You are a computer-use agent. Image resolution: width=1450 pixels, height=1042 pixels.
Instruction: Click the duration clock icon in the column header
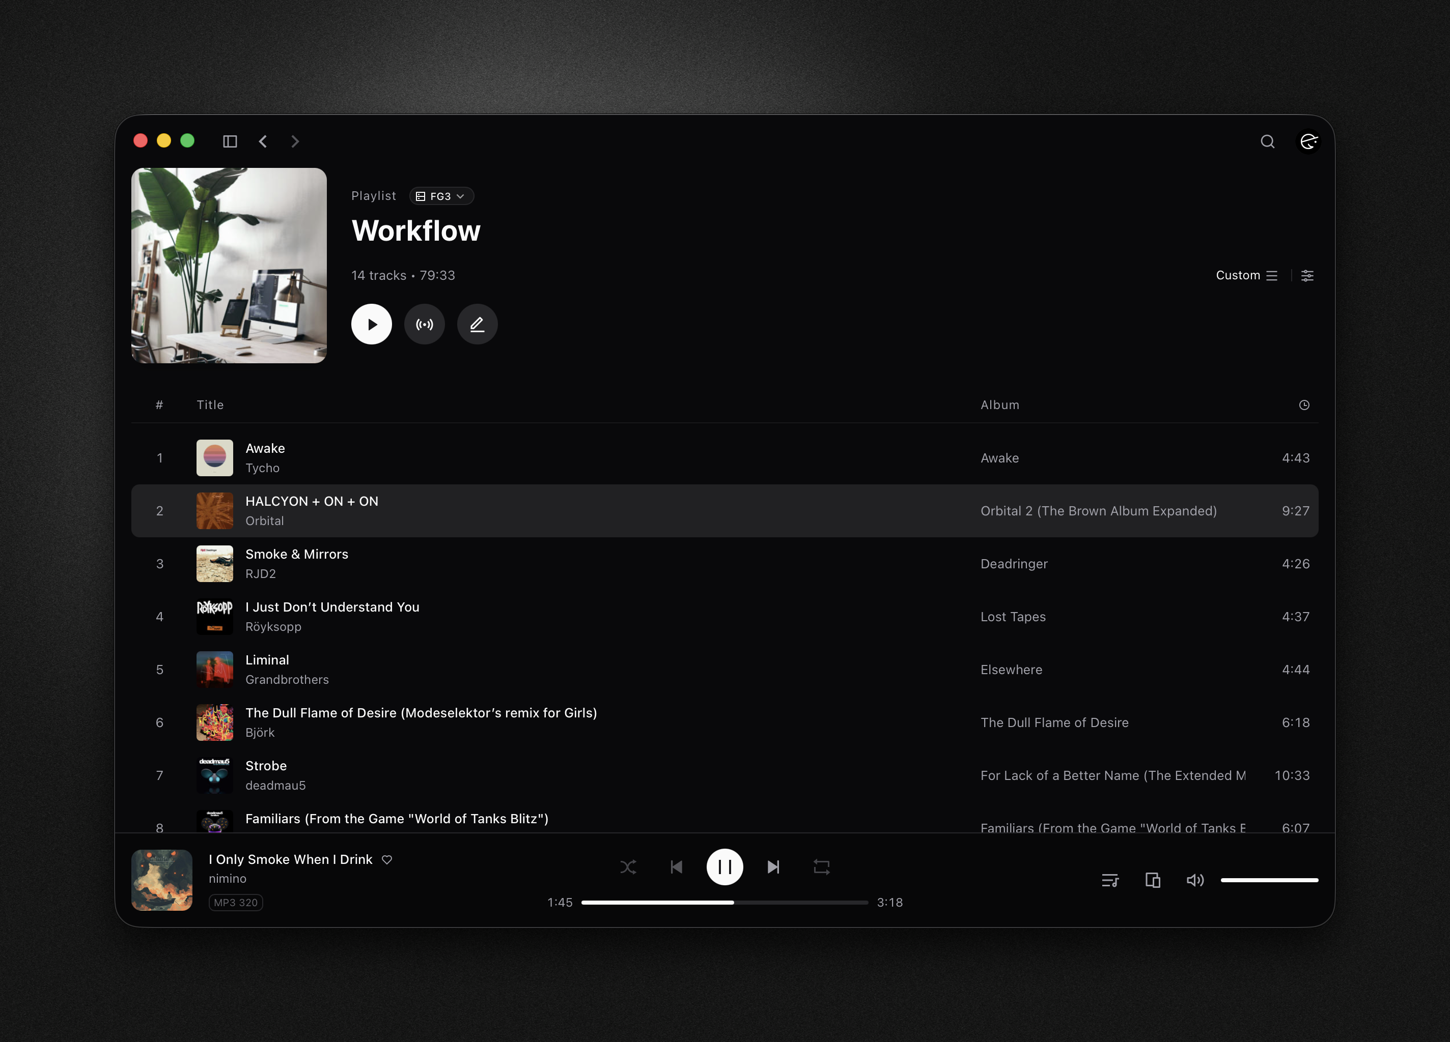click(1304, 404)
